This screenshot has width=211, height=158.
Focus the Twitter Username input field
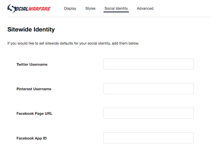click(x=148, y=64)
